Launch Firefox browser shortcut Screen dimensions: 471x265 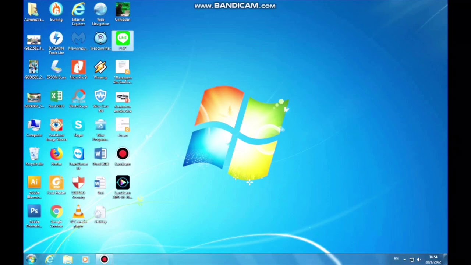[x=56, y=156]
